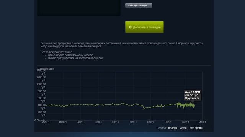This screenshot has height=137, width=245.
Task: Click the 'Период:' label
Action: tap(162, 128)
